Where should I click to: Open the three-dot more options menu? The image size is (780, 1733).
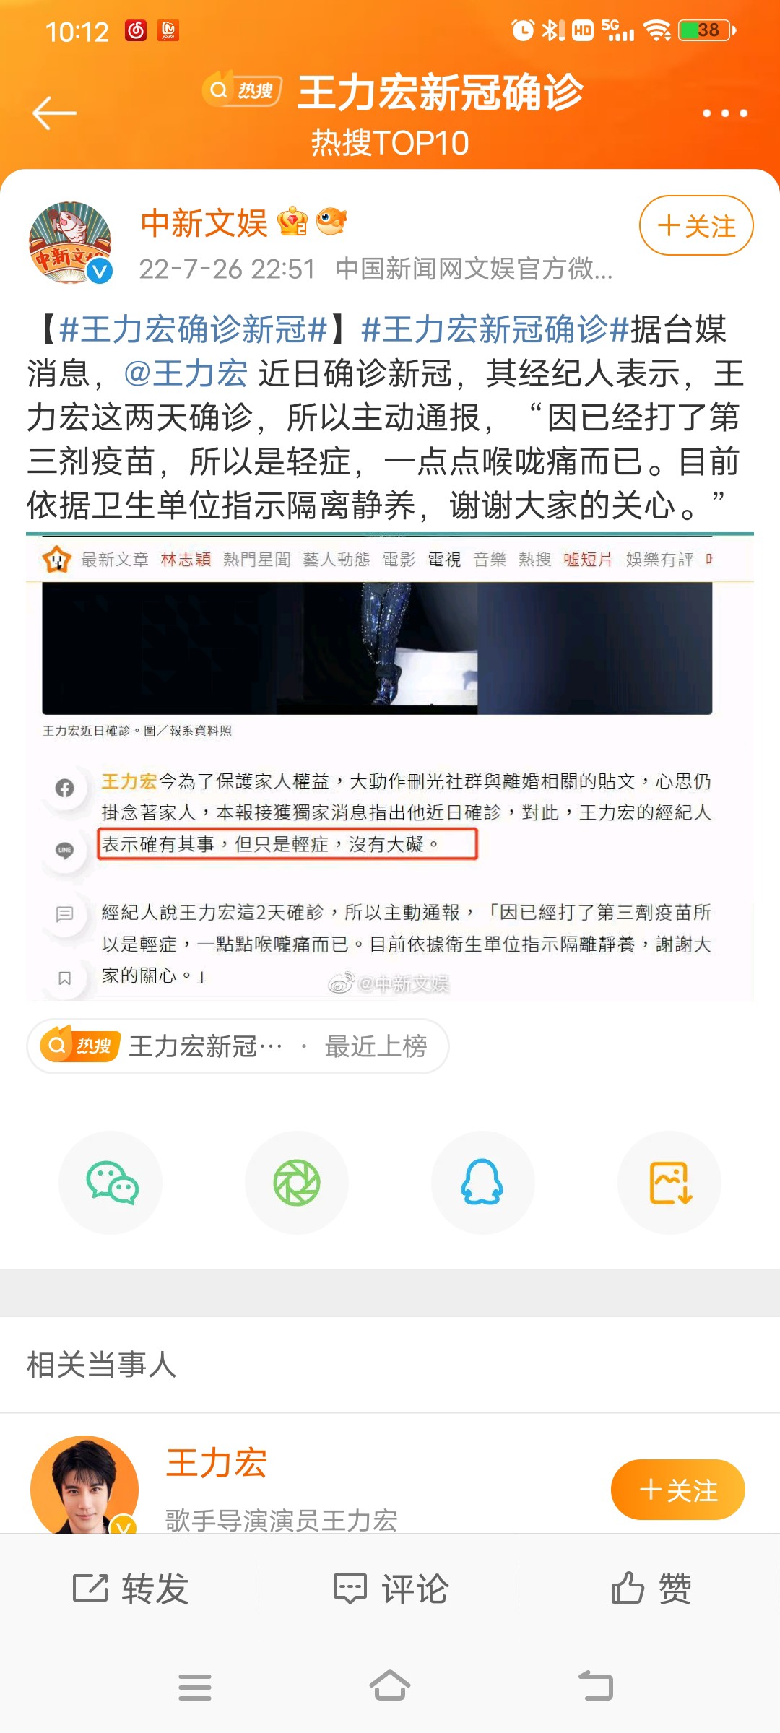click(x=724, y=113)
